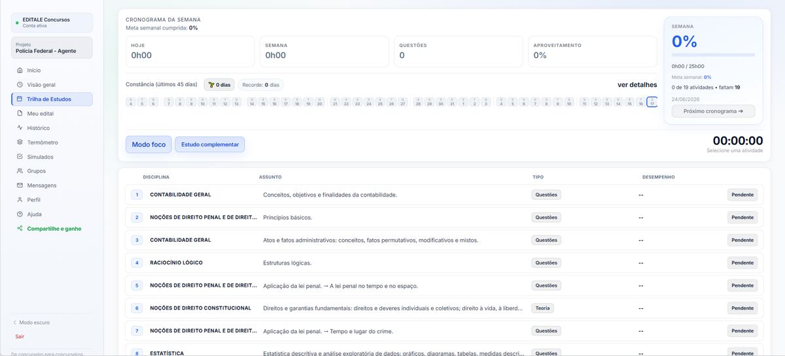Open the Projeto Polícia Federal - Agente selector
Image resolution: width=785 pixels, height=356 pixels.
[x=52, y=48]
